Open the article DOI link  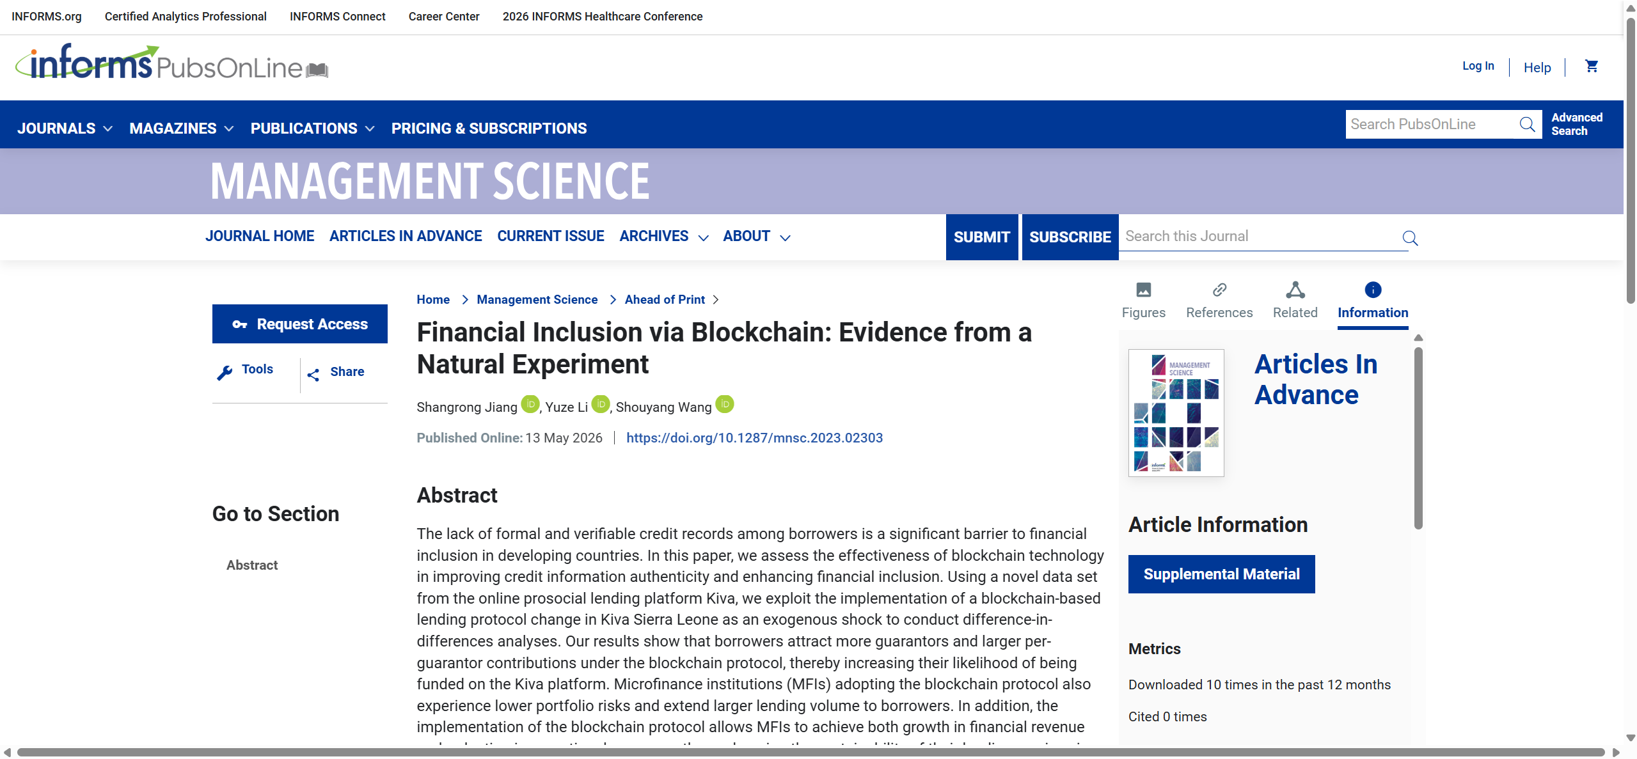[x=754, y=438]
